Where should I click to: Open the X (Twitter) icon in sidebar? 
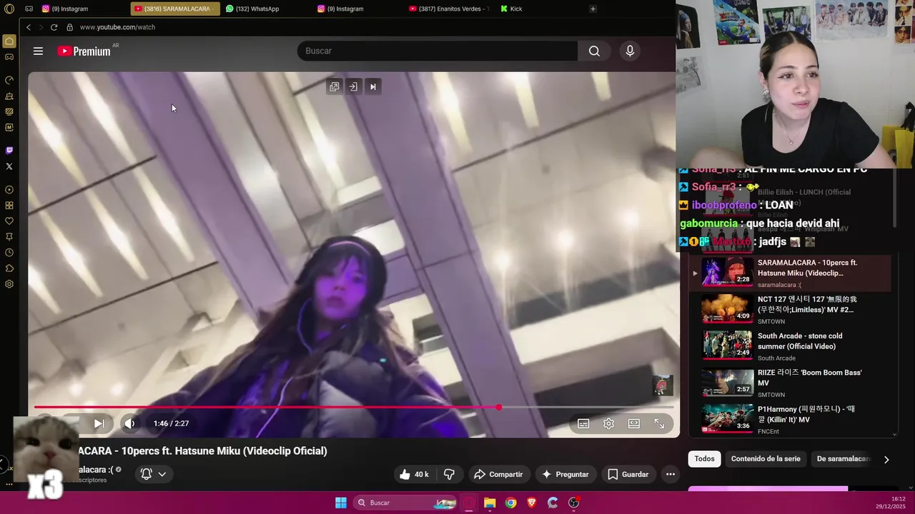click(9, 166)
